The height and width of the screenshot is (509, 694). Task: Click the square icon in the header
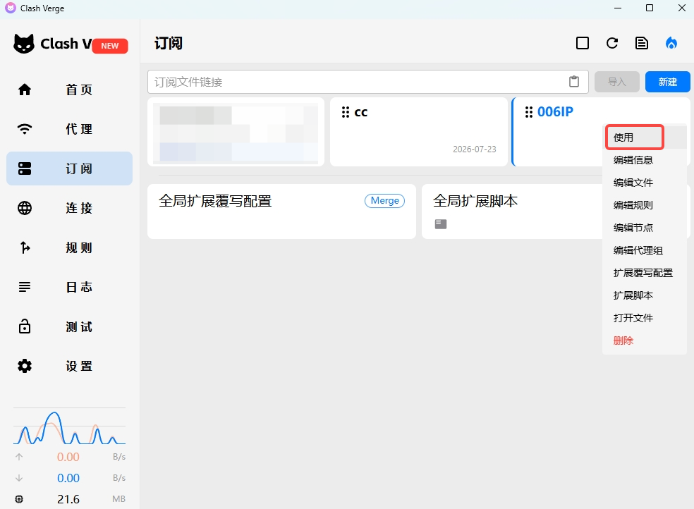pos(583,43)
